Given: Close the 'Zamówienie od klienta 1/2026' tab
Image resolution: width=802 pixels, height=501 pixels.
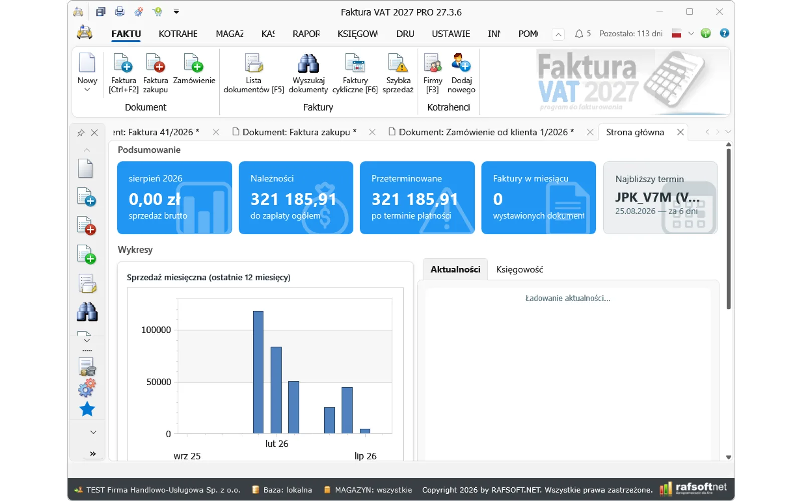Looking at the screenshot, I should [x=590, y=132].
